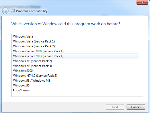Close the Program Compatibility window
The image size is (150, 113).
point(142,2)
